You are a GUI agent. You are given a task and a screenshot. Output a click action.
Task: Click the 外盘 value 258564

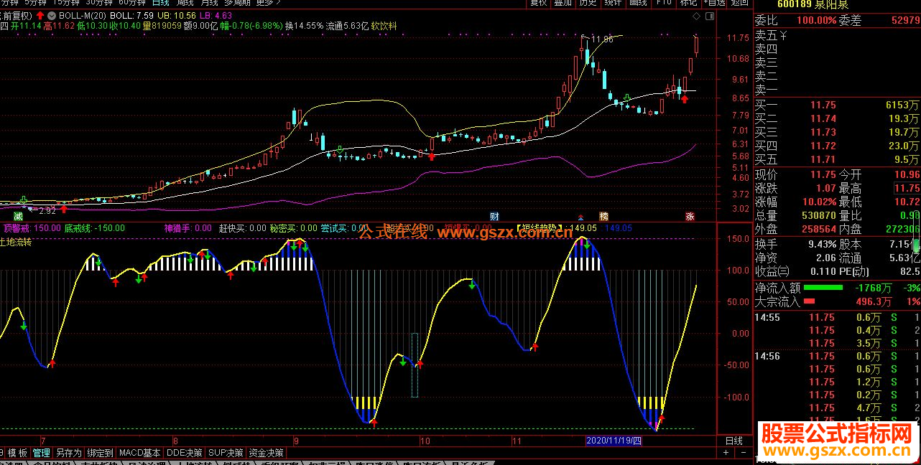point(818,229)
